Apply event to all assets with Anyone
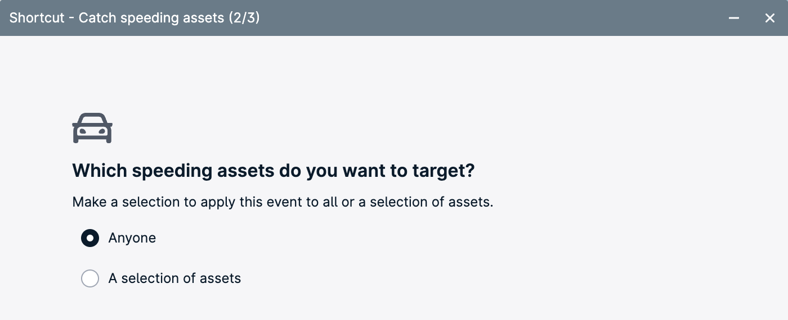 (90, 238)
